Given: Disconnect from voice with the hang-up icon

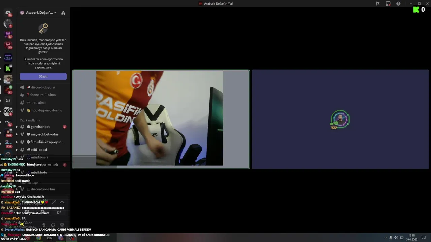Looking at the screenshot, I should pos(62,202).
